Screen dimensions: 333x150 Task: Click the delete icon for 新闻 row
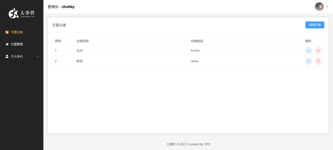pyautogui.click(x=318, y=61)
